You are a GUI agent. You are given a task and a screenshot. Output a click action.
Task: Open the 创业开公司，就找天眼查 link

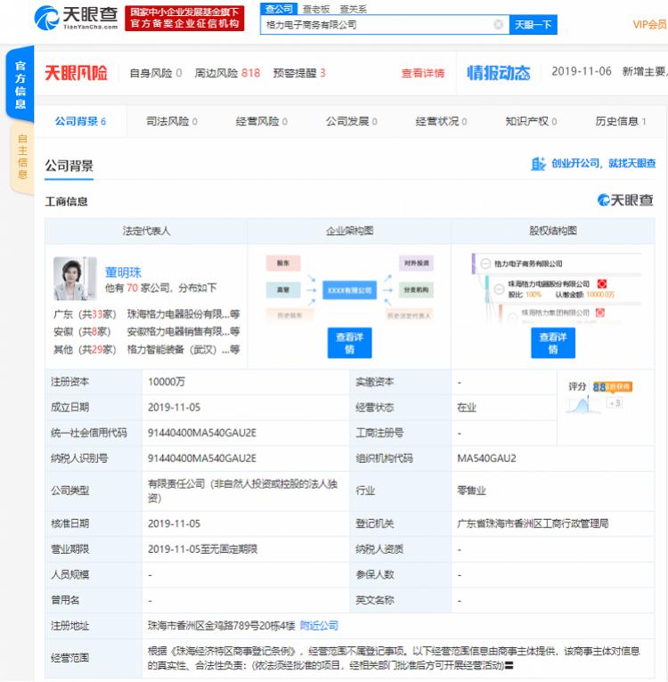point(603,164)
